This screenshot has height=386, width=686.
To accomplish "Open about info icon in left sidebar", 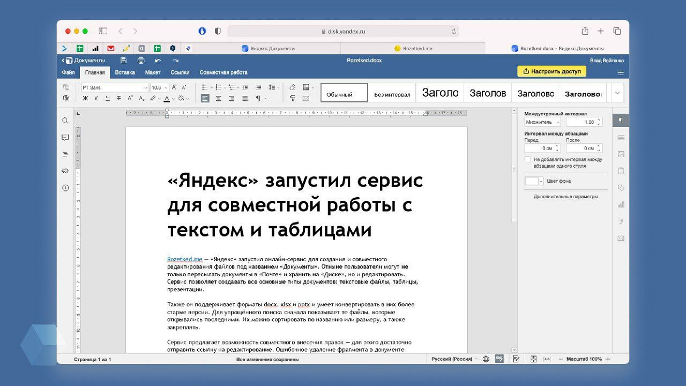I will tap(65, 188).
